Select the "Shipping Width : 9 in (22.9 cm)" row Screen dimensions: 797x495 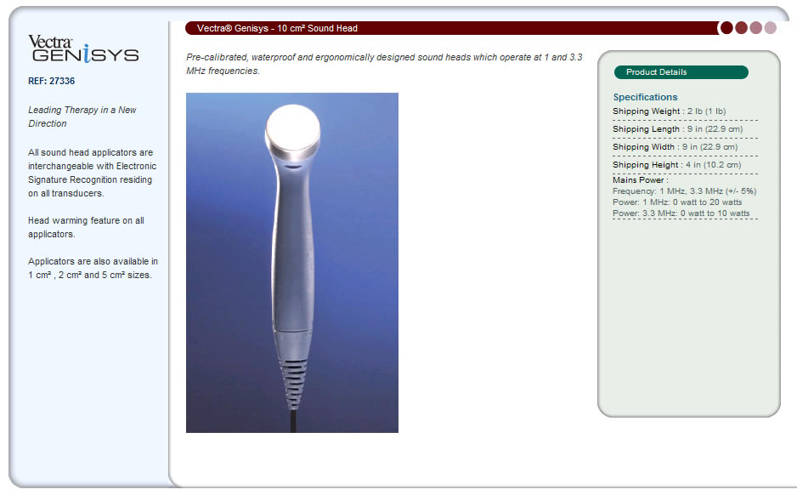[685, 147]
